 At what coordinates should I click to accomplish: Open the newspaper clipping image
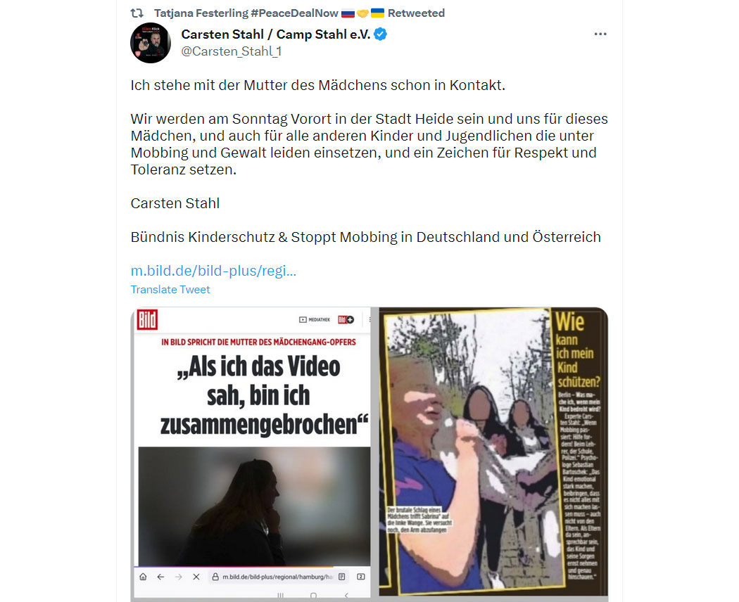[x=493, y=452]
